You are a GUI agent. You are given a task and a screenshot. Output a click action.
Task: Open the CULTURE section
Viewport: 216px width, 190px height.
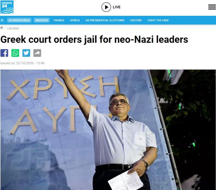(x=136, y=20)
